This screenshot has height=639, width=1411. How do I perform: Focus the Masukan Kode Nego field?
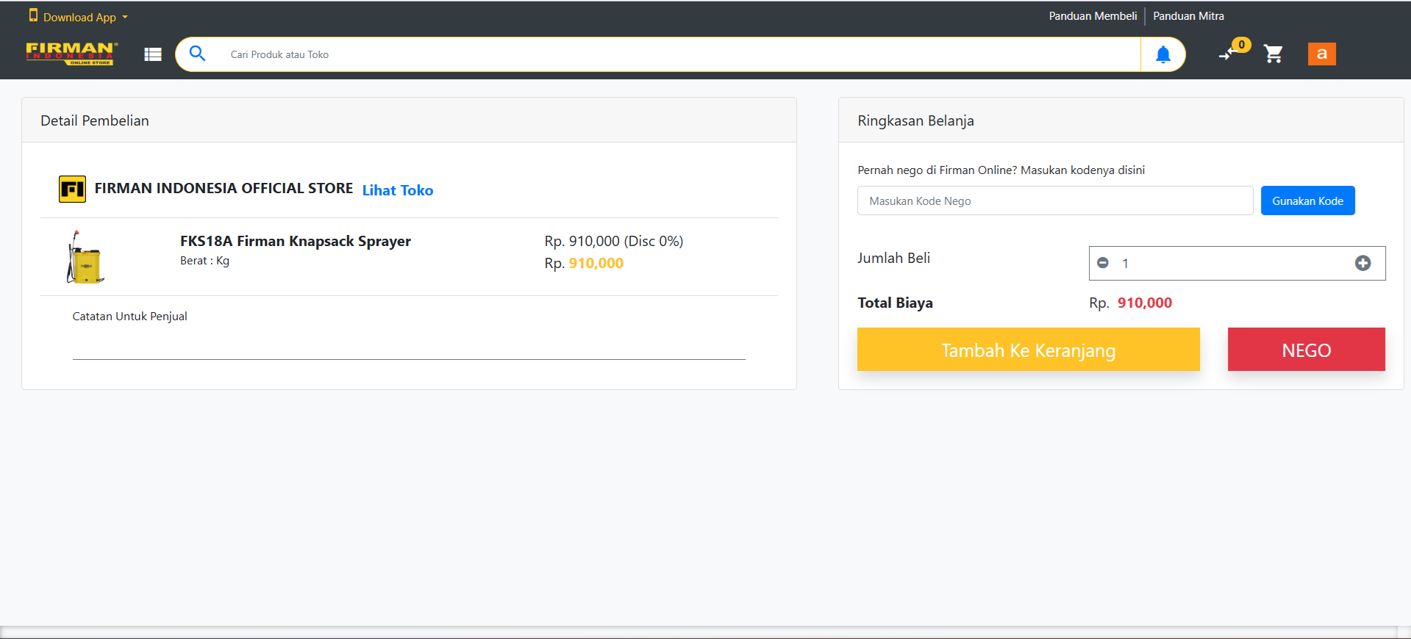tap(1054, 201)
